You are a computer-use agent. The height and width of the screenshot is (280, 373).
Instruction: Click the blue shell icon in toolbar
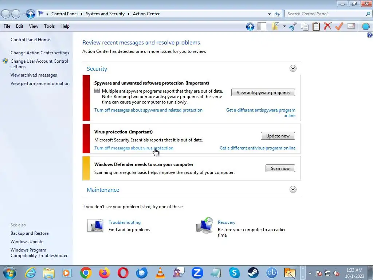[366, 26]
